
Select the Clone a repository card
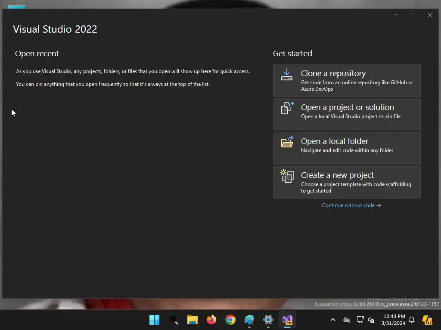347,81
